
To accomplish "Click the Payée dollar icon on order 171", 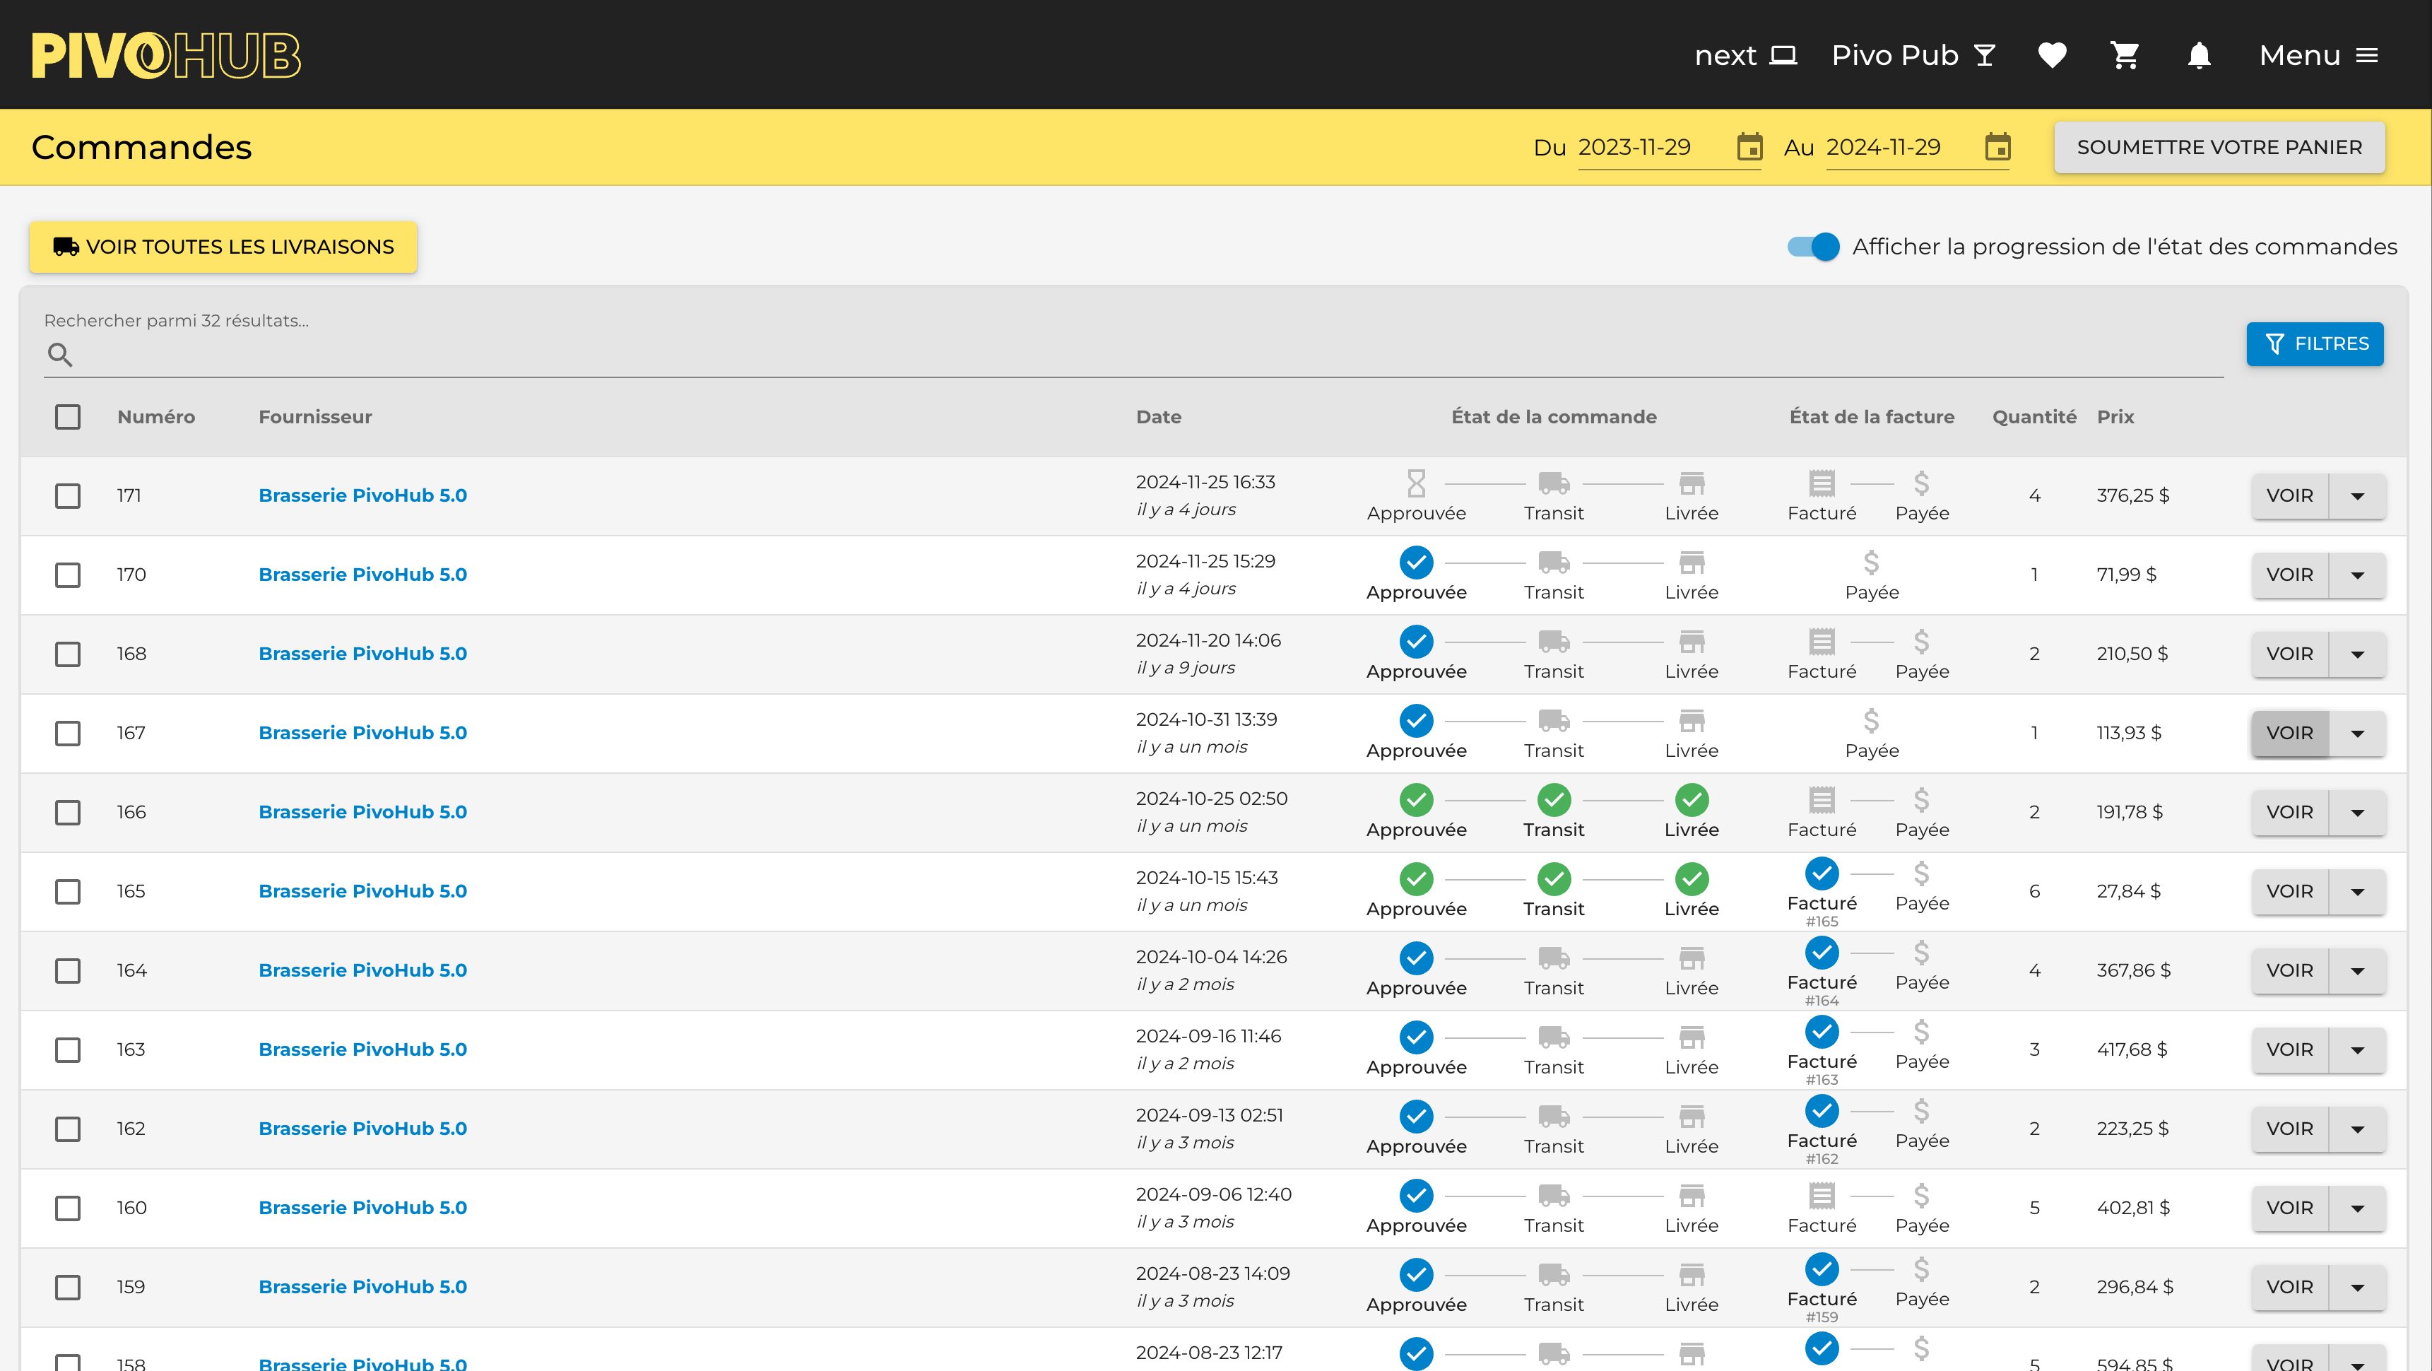I will (1921, 483).
